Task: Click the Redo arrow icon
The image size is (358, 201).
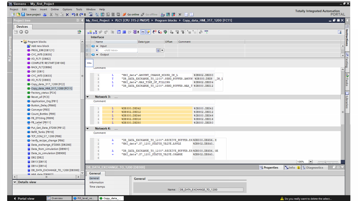Action: coord(81,14)
